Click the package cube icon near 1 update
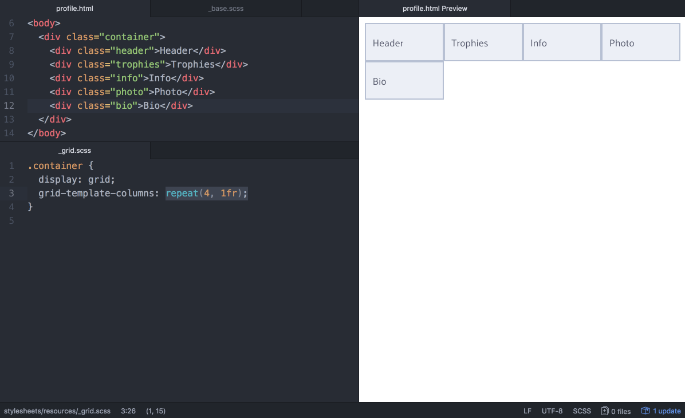This screenshot has height=418, width=685. (645, 411)
